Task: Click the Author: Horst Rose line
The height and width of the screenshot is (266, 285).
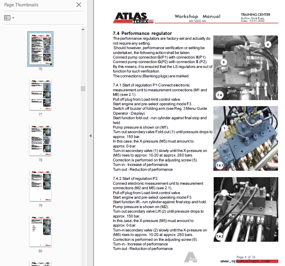Action: coord(253,18)
